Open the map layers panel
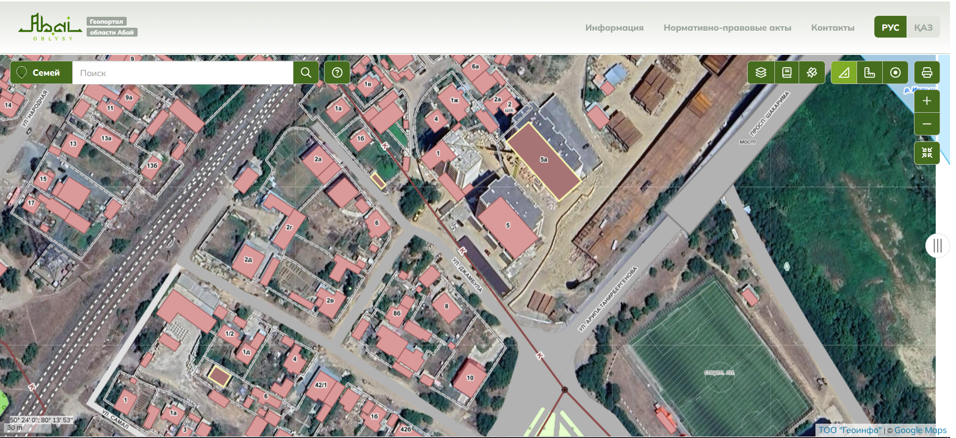956x438 pixels. pyautogui.click(x=761, y=73)
